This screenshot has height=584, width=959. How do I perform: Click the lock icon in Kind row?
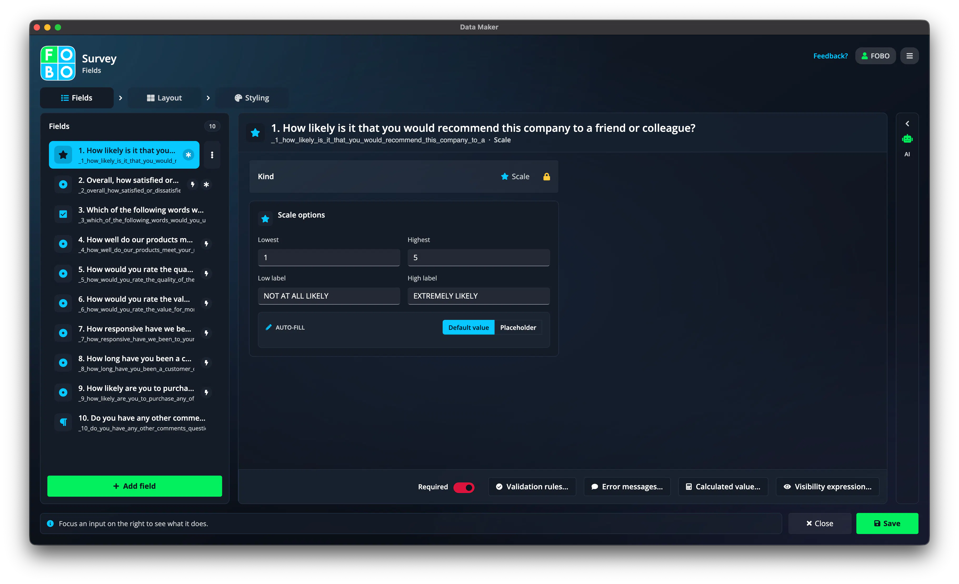click(546, 177)
